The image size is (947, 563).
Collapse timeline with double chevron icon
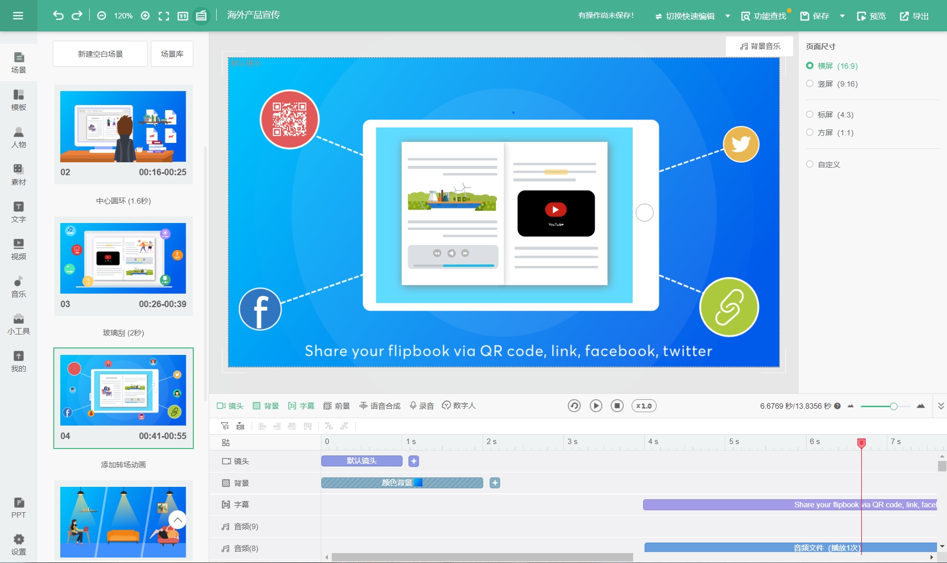point(941,406)
